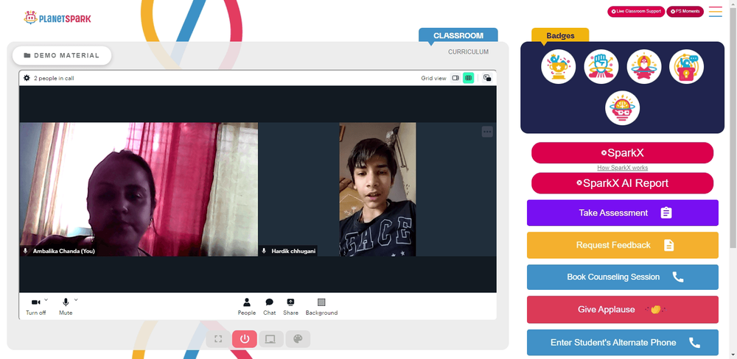Enter fullscreen mode

click(218, 339)
